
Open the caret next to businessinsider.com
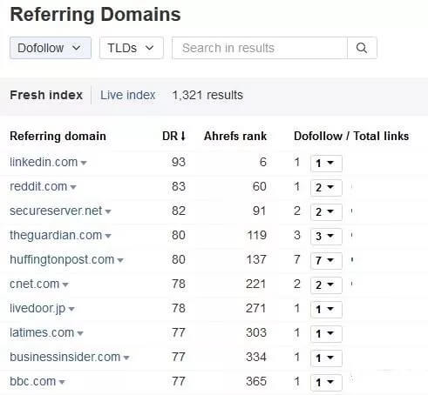[126, 358]
